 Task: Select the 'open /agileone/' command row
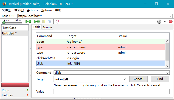(101, 42)
